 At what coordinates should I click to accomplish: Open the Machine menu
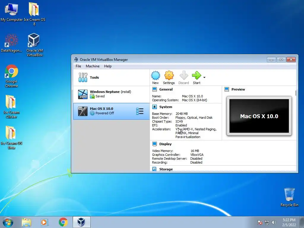93,66
